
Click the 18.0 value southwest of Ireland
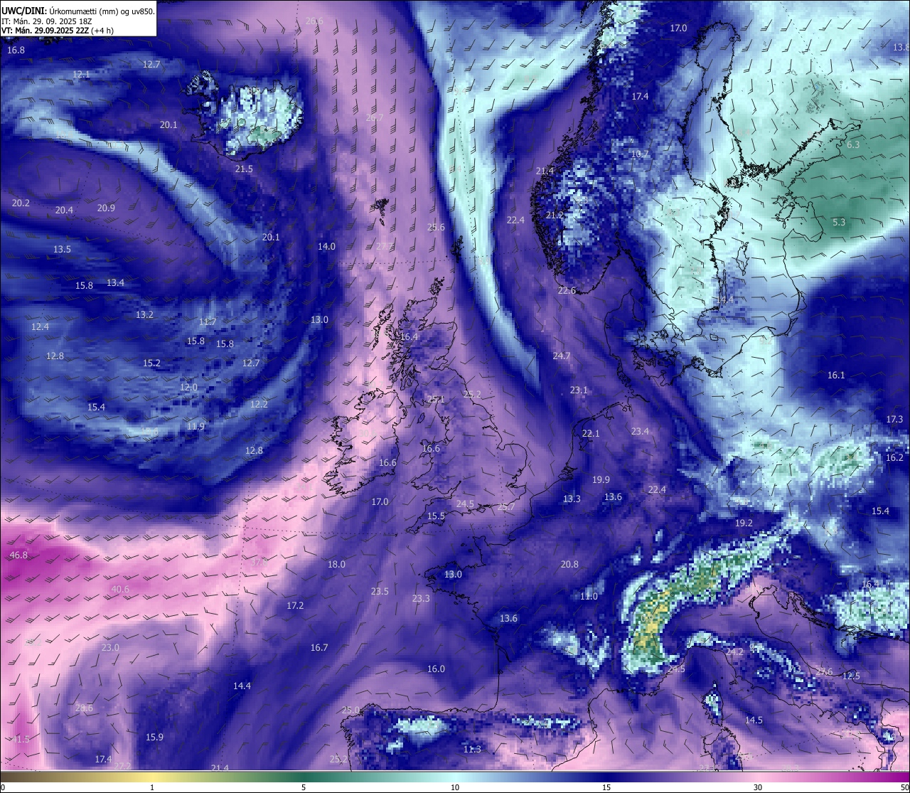point(336,564)
